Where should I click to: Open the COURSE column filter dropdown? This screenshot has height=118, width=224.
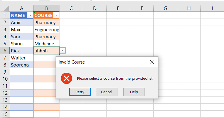[x=56, y=15]
